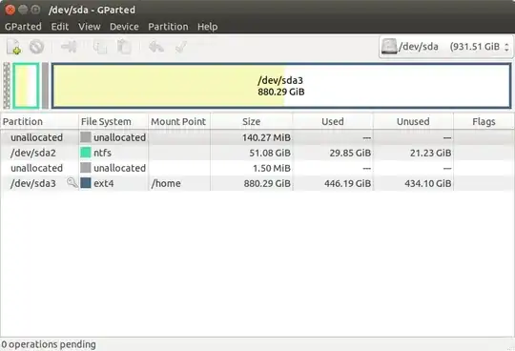
Task: Close the GParted window
Action: pyautogui.click(x=10, y=10)
